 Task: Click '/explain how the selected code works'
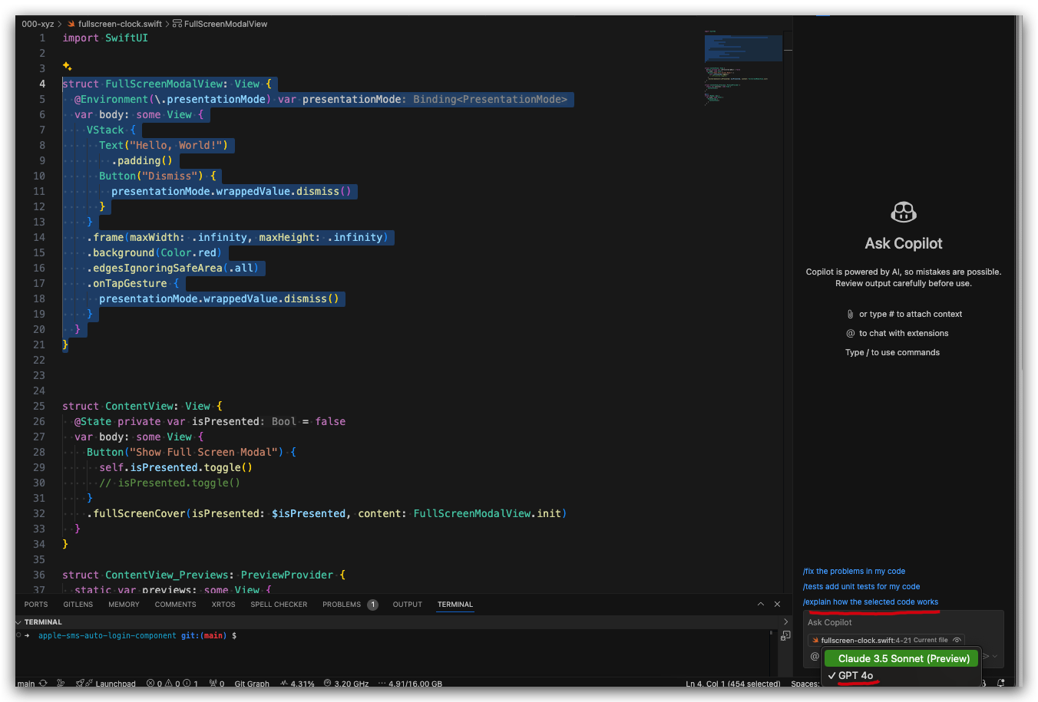click(871, 601)
